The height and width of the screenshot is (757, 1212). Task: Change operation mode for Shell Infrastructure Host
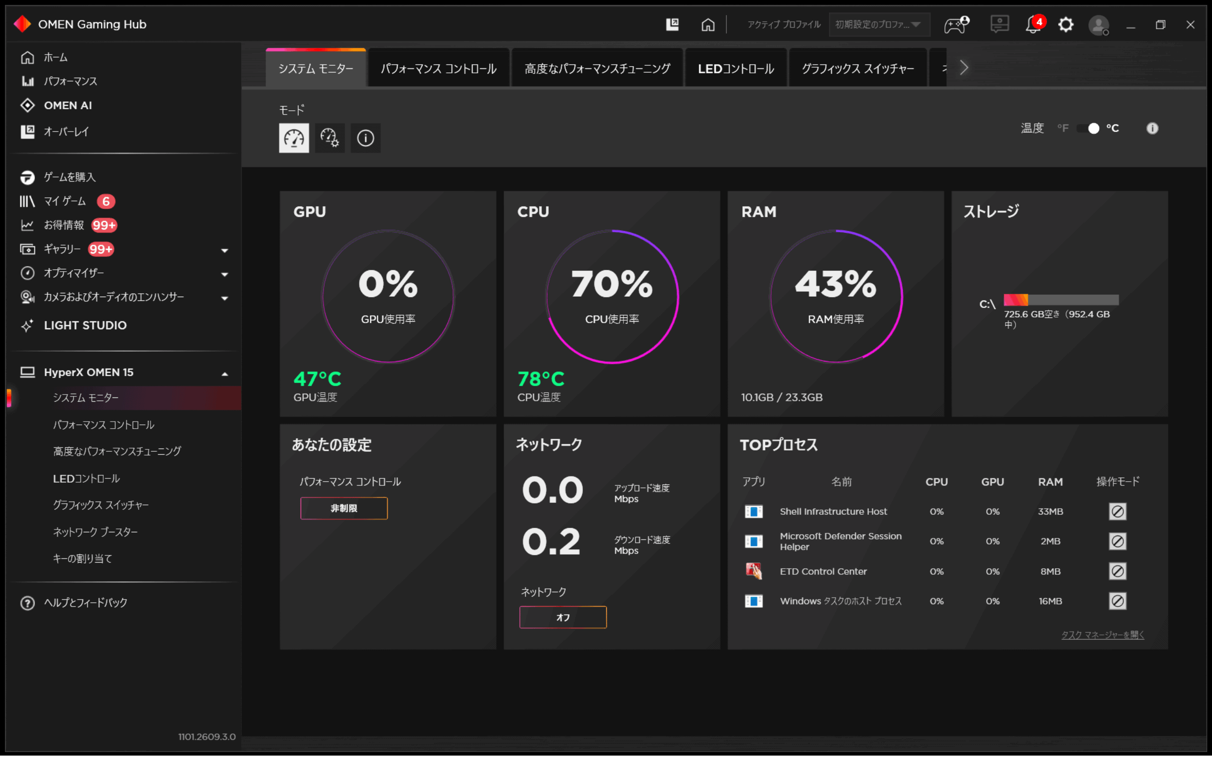click(1117, 511)
